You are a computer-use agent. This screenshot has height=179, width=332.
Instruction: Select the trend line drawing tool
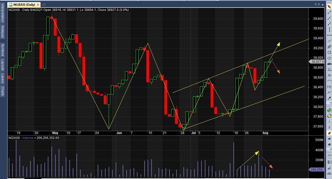[x=329, y=12]
